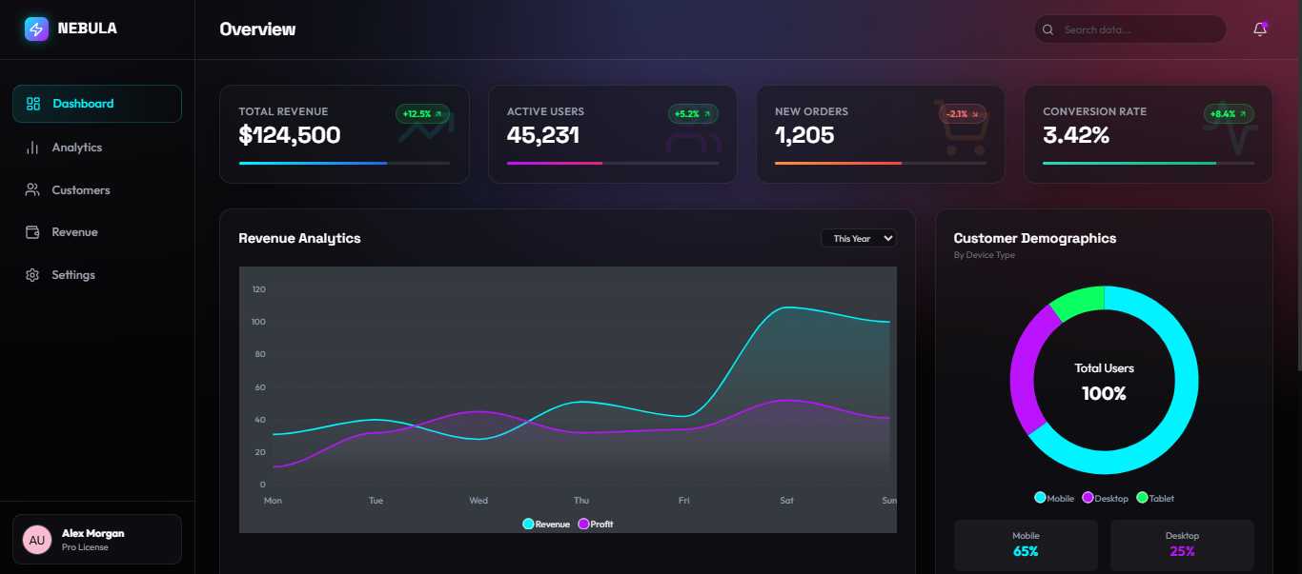Screen dimensions: 1302x574
Task: Open the This Year dropdown
Action: [x=859, y=238]
